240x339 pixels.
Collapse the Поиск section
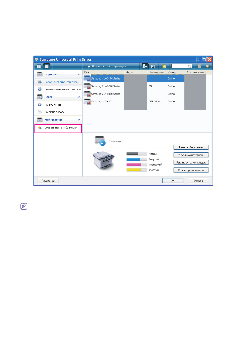pyautogui.click(x=79, y=97)
